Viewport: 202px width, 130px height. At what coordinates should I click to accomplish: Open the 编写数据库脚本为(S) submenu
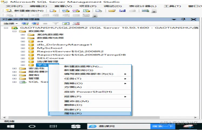pyautogui.click(x=90, y=74)
